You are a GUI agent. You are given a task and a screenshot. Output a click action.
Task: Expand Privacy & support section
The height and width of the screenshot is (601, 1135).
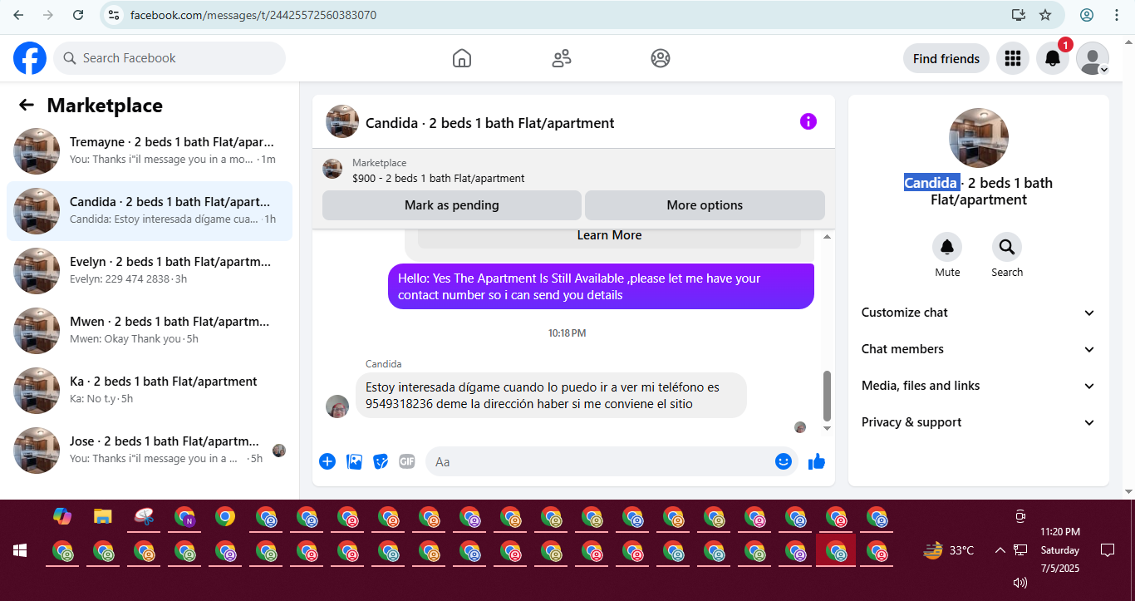(x=979, y=422)
